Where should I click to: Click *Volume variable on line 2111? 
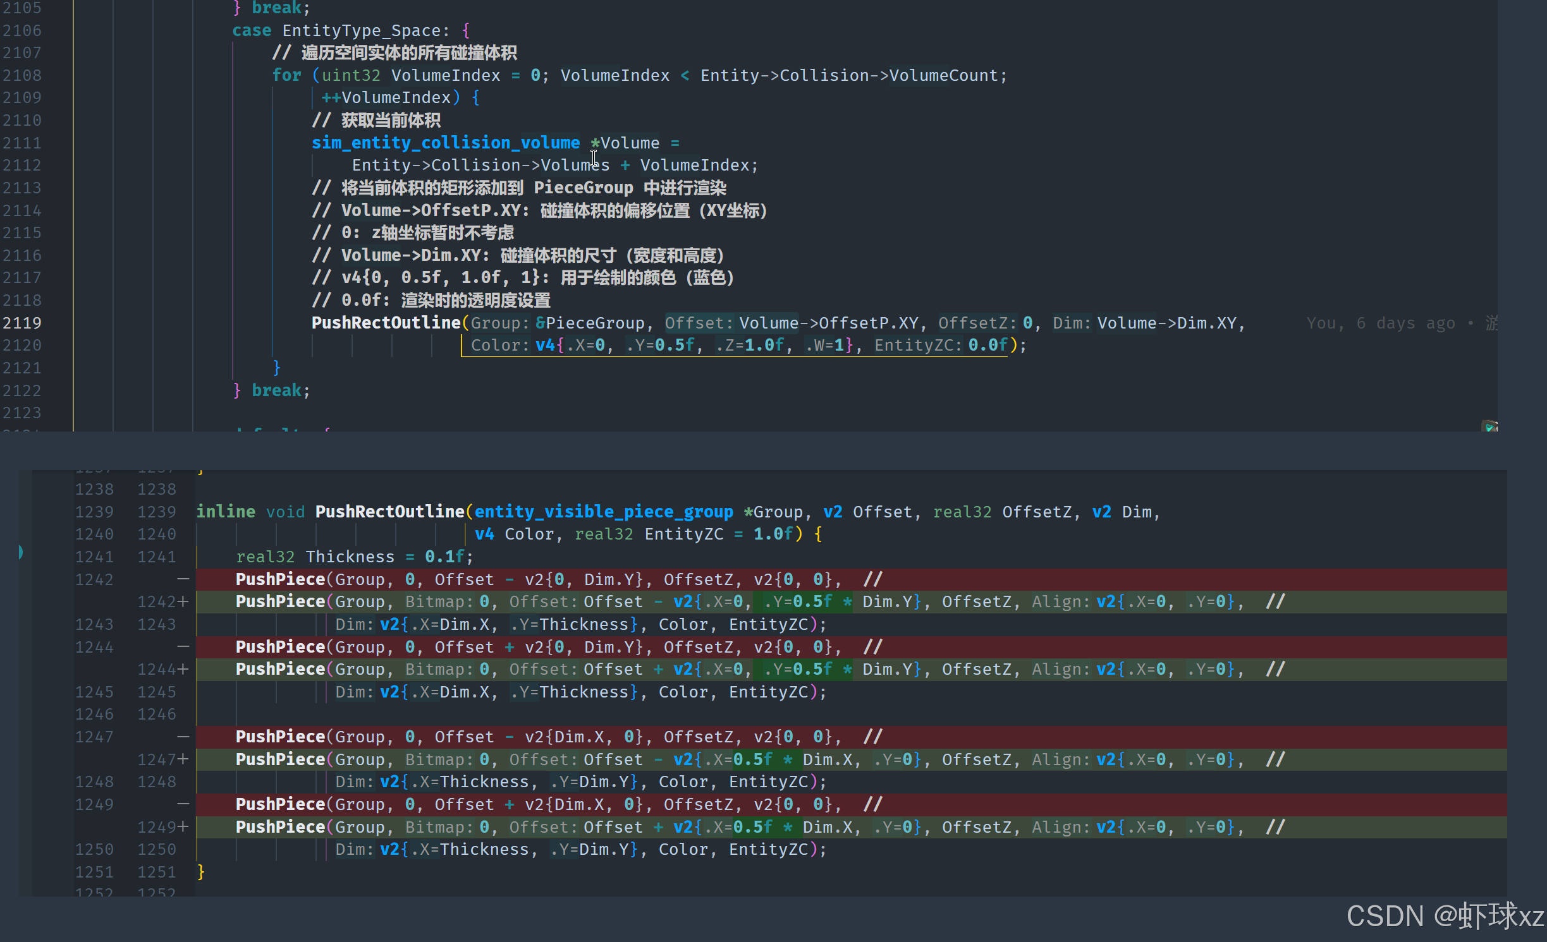pyautogui.click(x=625, y=143)
